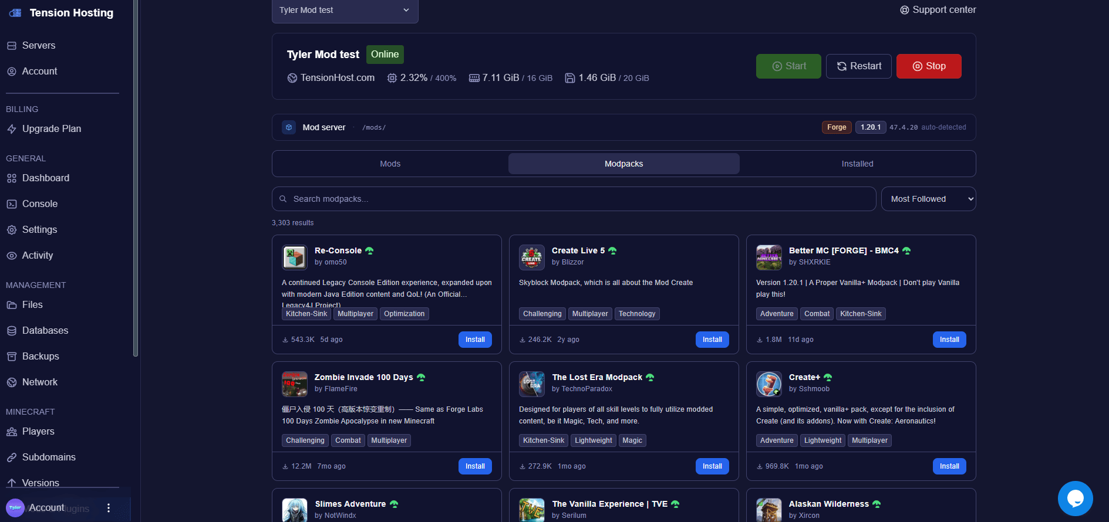The width and height of the screenshot is (1109, 522).
Task: Click the red Stop button
Action: click(929, 66)
